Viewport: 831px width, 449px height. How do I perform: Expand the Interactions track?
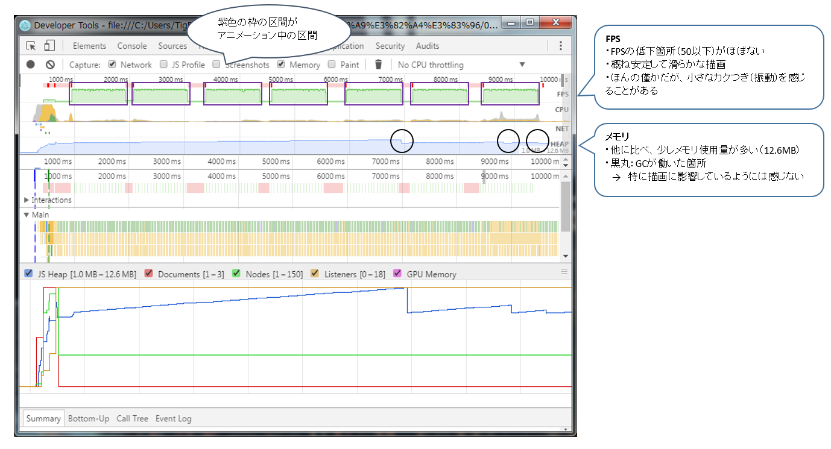(x=26, y=200)
